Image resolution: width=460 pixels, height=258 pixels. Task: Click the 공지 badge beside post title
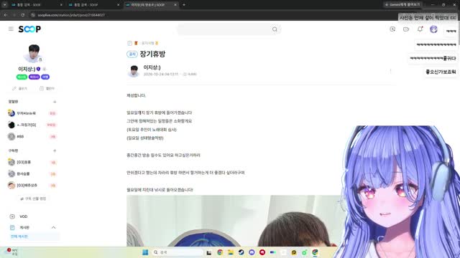point(132,54)
